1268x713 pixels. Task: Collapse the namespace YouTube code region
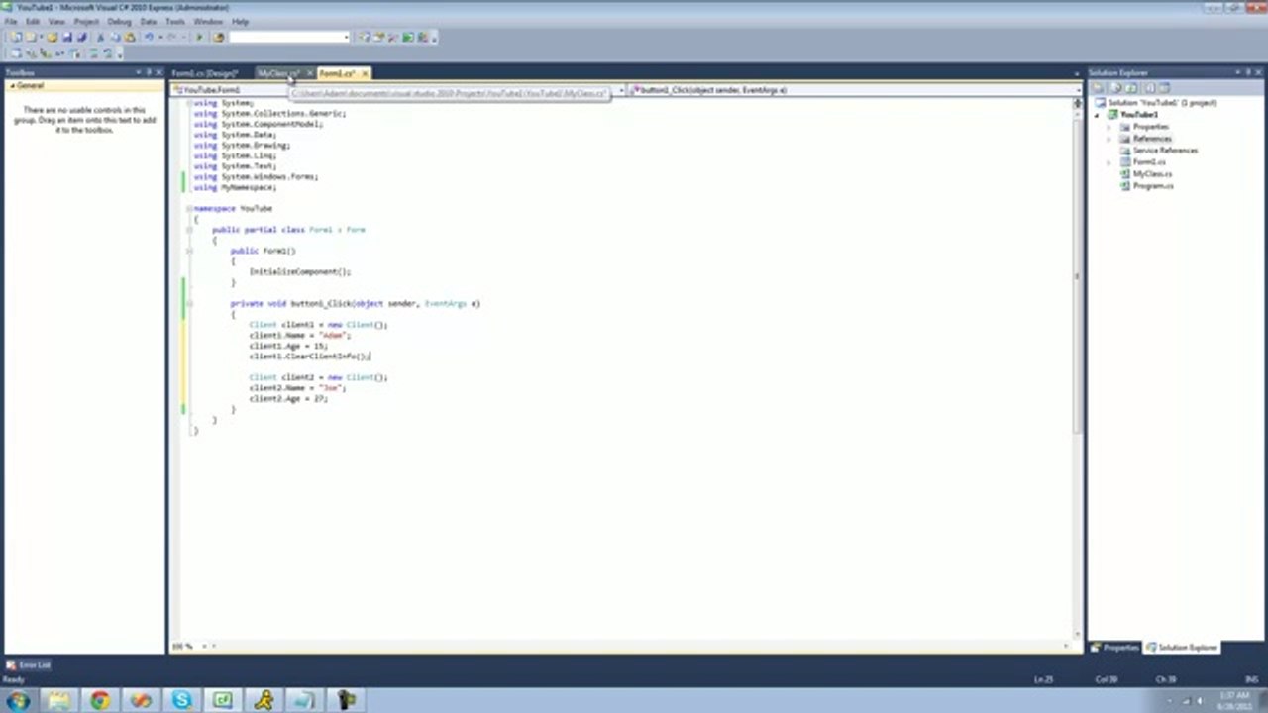click(x=188, y=209)
